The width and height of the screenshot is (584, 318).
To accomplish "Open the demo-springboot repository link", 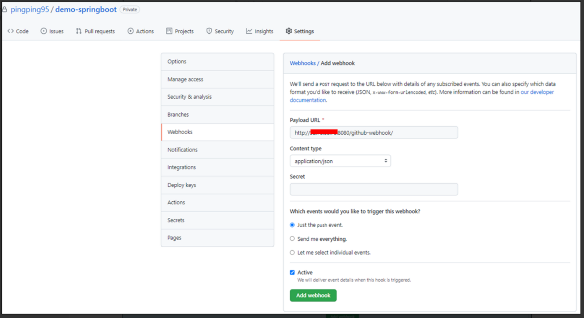I will click(86, 9).
